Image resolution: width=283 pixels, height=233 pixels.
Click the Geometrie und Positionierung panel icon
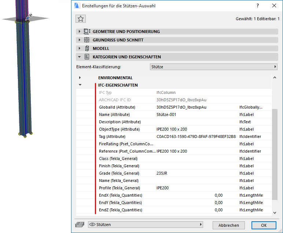coord(87,32)
